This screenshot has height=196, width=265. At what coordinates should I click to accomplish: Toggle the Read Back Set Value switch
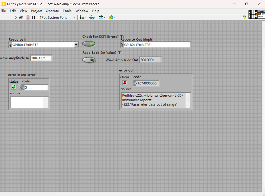click(89, 60)
